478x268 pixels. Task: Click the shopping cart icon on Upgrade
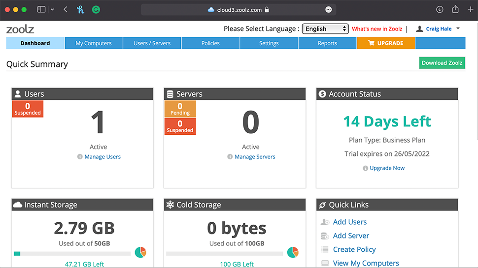[371, 43]
